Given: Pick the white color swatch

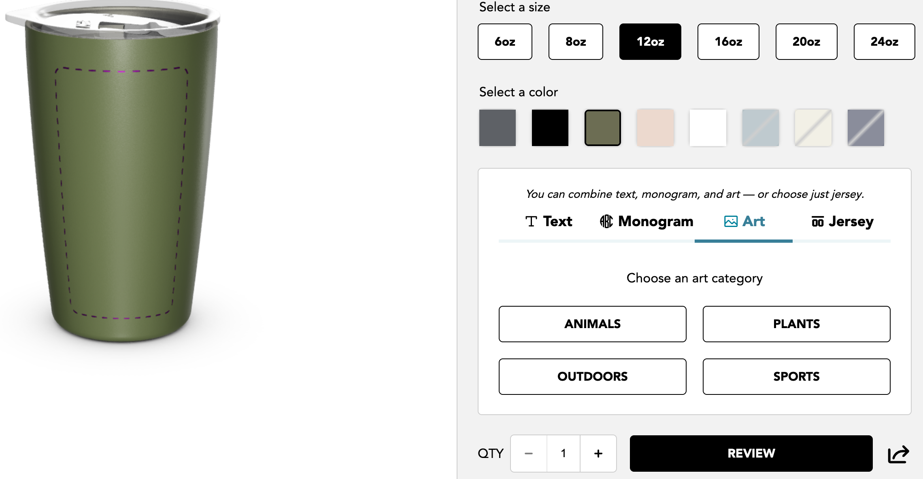Looking at the screenshot, I should 708,128.
